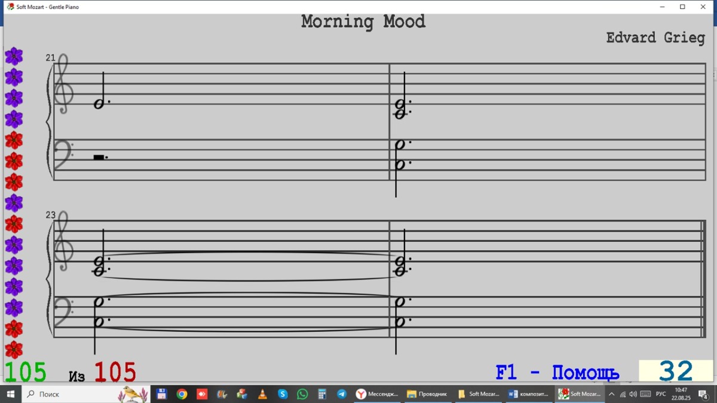Click the F1 - Помощь help label

click(x=557, y=373)
